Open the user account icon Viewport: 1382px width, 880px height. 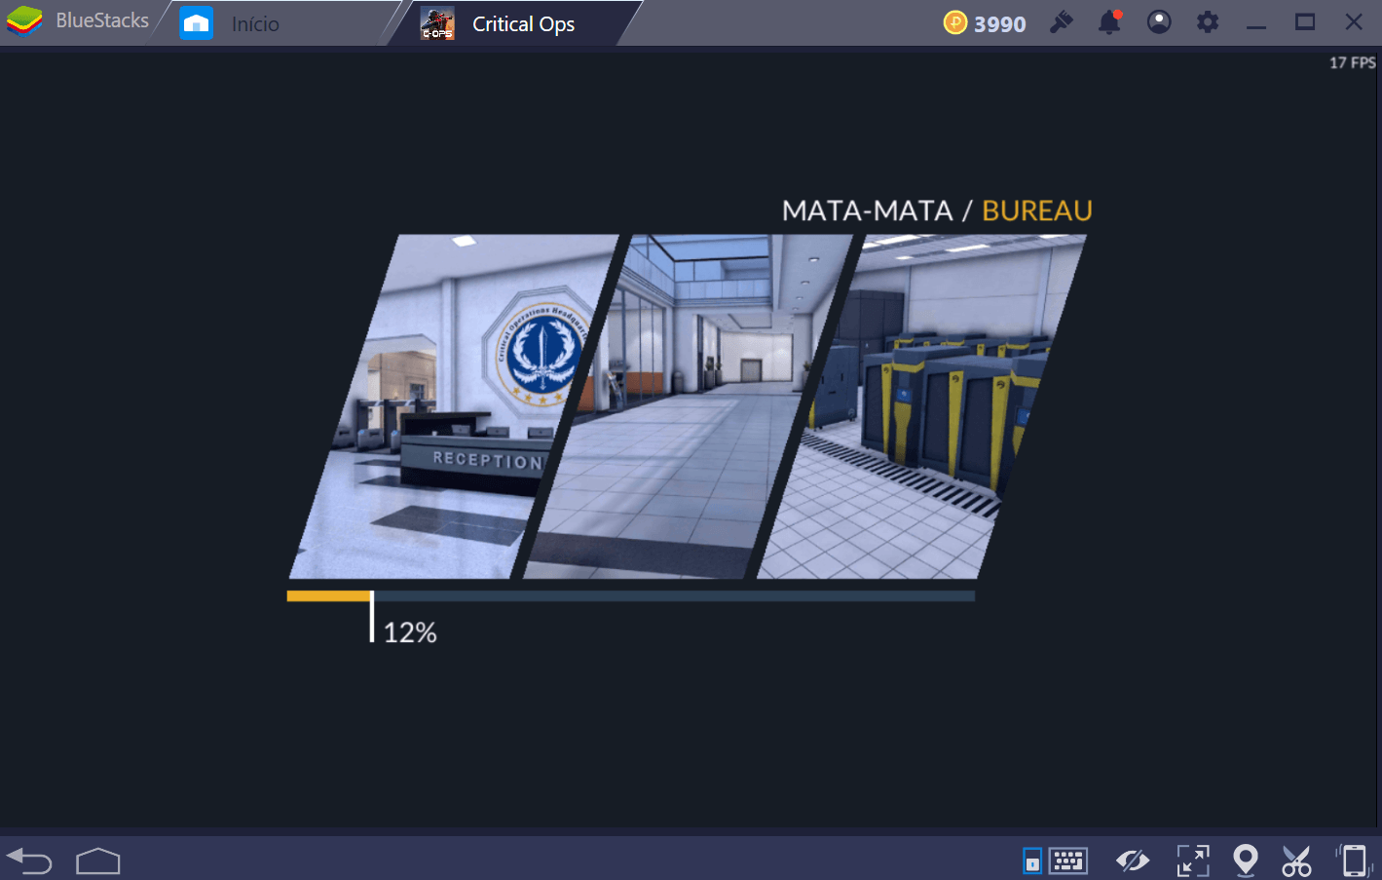coord(1159,21)
